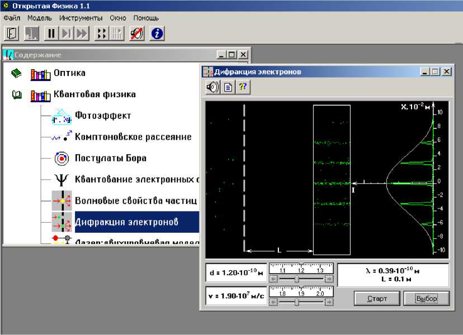
Task: Open the Файл menu
Action: click(x=12, y=18)
